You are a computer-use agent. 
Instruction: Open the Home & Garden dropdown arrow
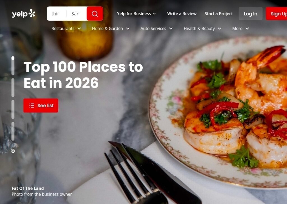point(128,29)
